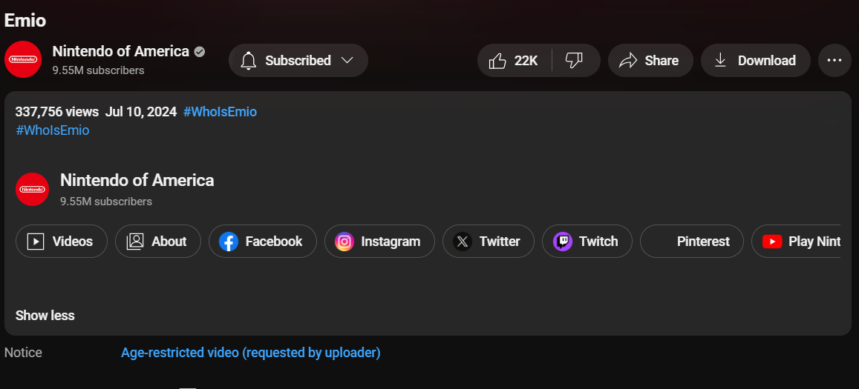Open the channel Videos tab
The height and width of the screenshot is (389, 859).
(x=62, y=242)
